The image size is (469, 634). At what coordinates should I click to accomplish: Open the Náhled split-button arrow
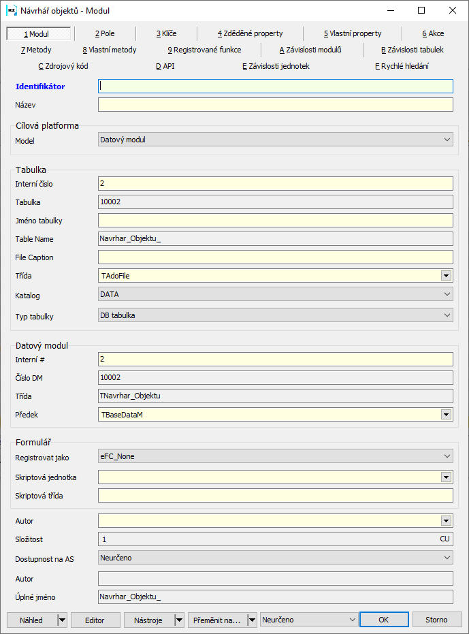(x=62, y=620)
